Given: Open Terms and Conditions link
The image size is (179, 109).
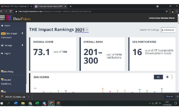Looking at the screenshot, I should coord(6,82).
